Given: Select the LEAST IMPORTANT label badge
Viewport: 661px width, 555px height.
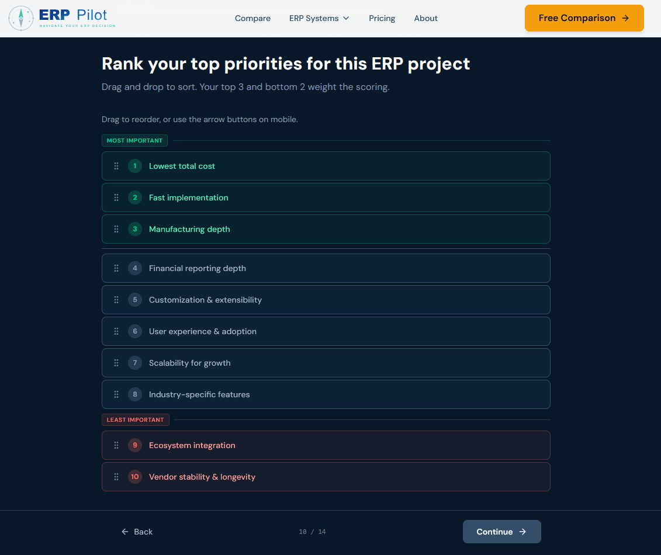Looking at the screenshot, I should pyautogui.click(x=135, y=419).
